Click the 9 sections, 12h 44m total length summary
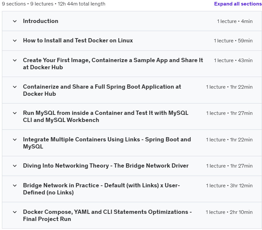 tap(54, 4)
